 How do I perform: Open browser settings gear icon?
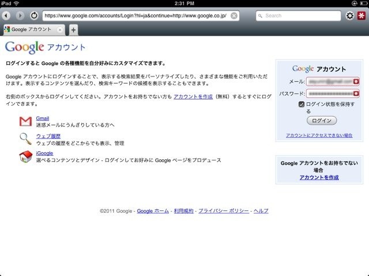coord(350,16)
